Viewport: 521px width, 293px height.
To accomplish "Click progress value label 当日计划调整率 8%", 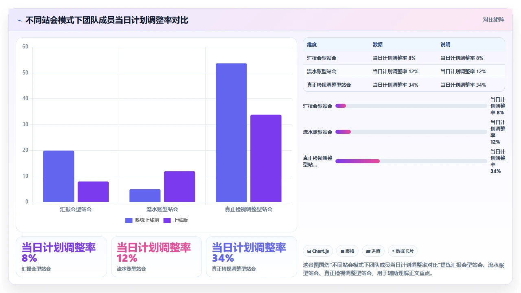I will tap(498, 106).
